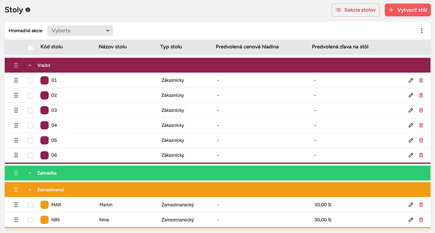Select the Vnútri section title
This screenshot has height=233, width=435.
tap(44, 65)
